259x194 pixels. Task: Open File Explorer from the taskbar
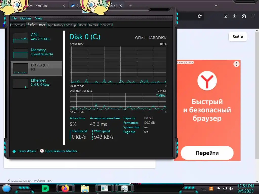(85, 189)
